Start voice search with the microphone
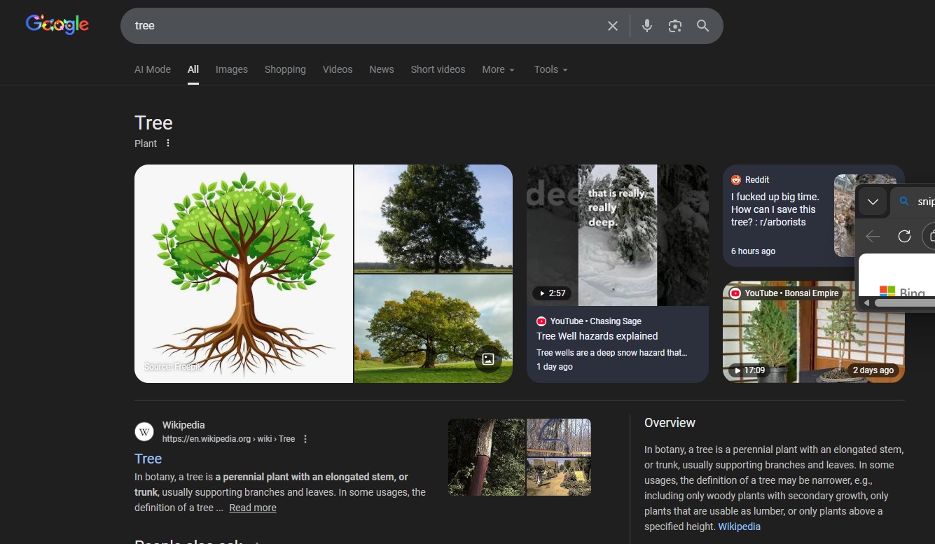The height and width of the screenshot is (544, 935). 646,26
